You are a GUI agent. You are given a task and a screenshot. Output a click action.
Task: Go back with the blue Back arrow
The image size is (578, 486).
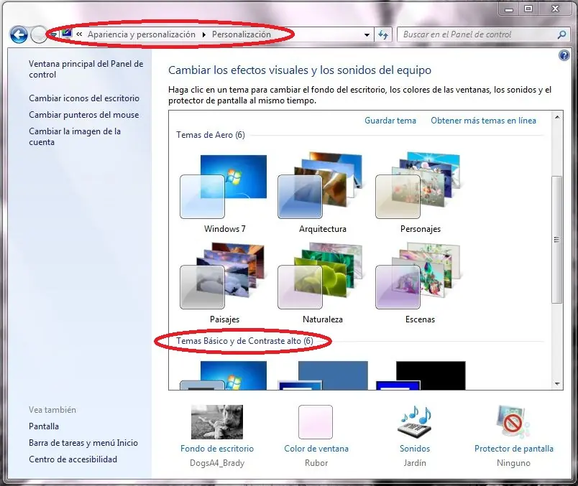(19, 35)
